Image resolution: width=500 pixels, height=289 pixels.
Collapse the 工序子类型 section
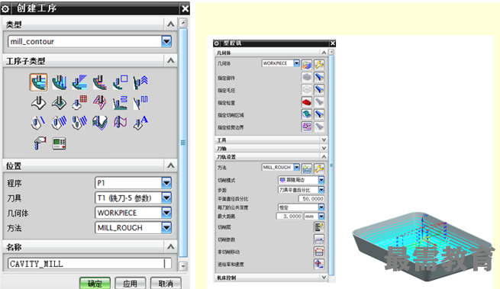170,60
